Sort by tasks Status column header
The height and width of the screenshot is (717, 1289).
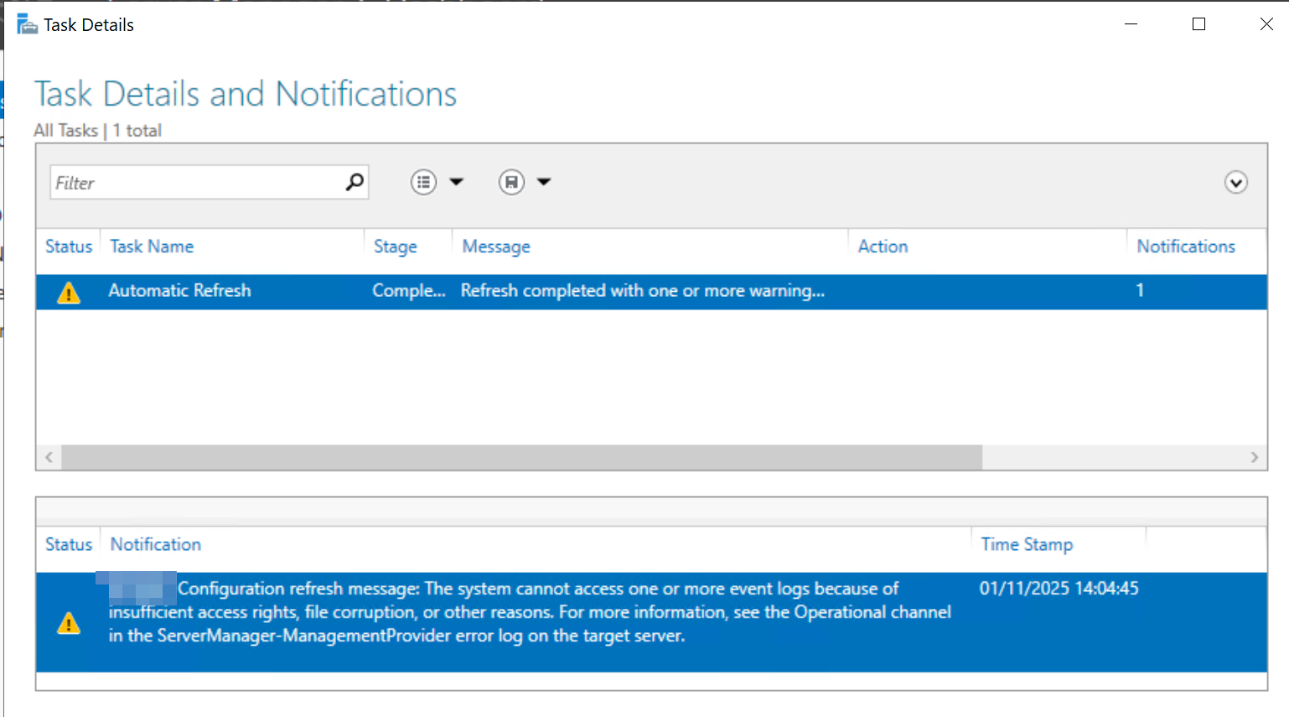(x=69, y=247)
